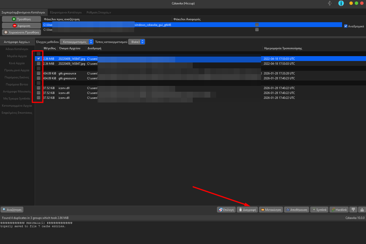The image size is (366, 244).
Task: Open the Ρύθμιση Στοιχείων tab
Action: click(x=100, y=12)
